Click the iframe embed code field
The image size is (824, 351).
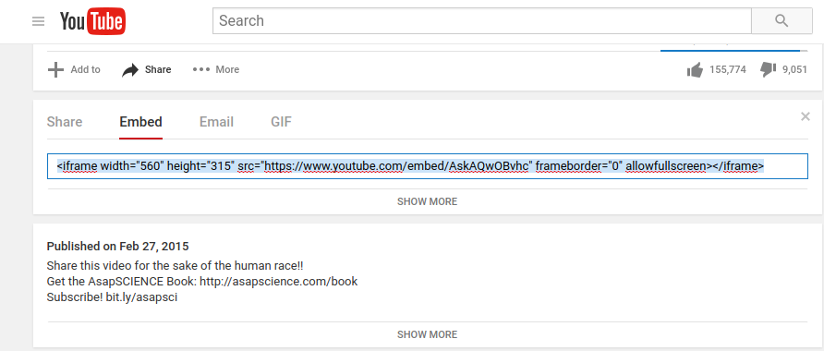[x=427, y=166]
